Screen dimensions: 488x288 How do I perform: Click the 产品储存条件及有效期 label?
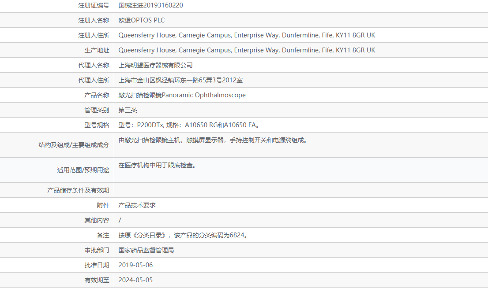click(x=78, y=190)
